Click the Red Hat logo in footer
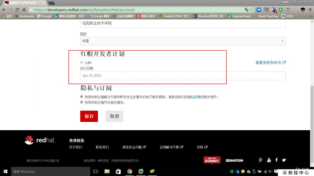 40,140
